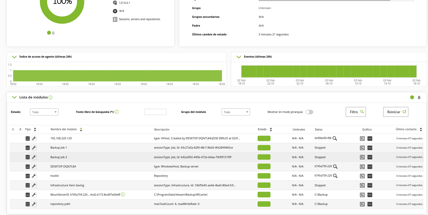Open the Grupo del módulo dropdown
The image size is (428, 215).
[236, 112]
